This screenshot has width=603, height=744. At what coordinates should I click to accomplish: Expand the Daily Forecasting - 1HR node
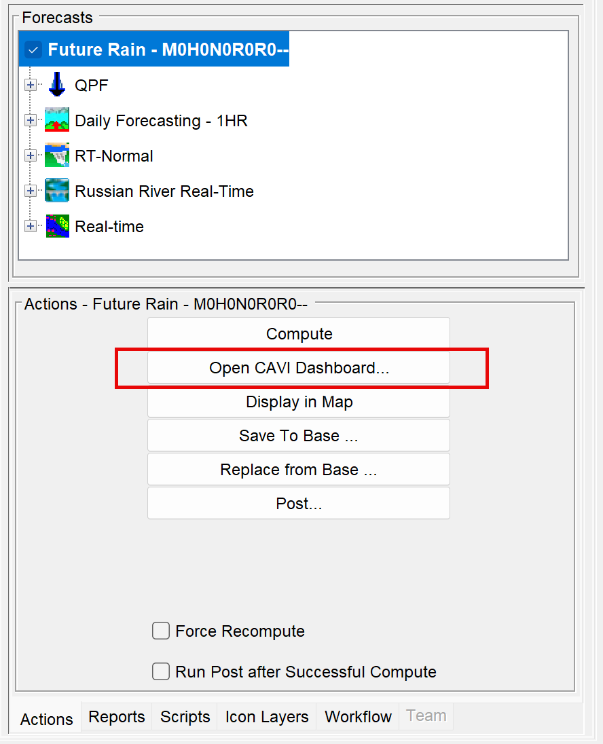[31, 120]
